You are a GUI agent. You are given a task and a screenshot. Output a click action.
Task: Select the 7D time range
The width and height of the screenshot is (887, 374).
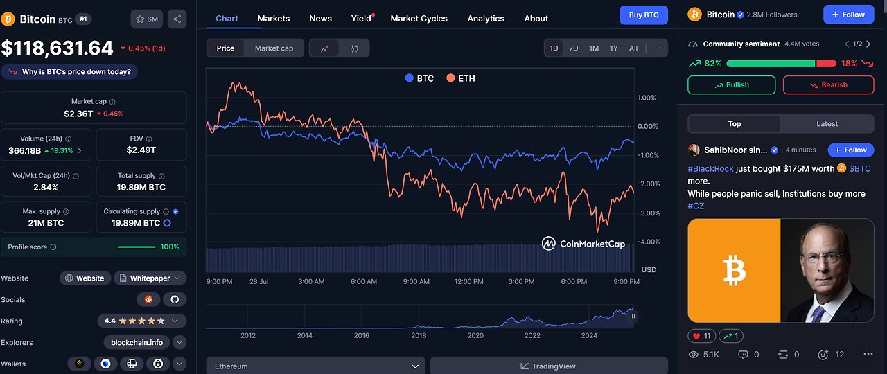(573, 48)
